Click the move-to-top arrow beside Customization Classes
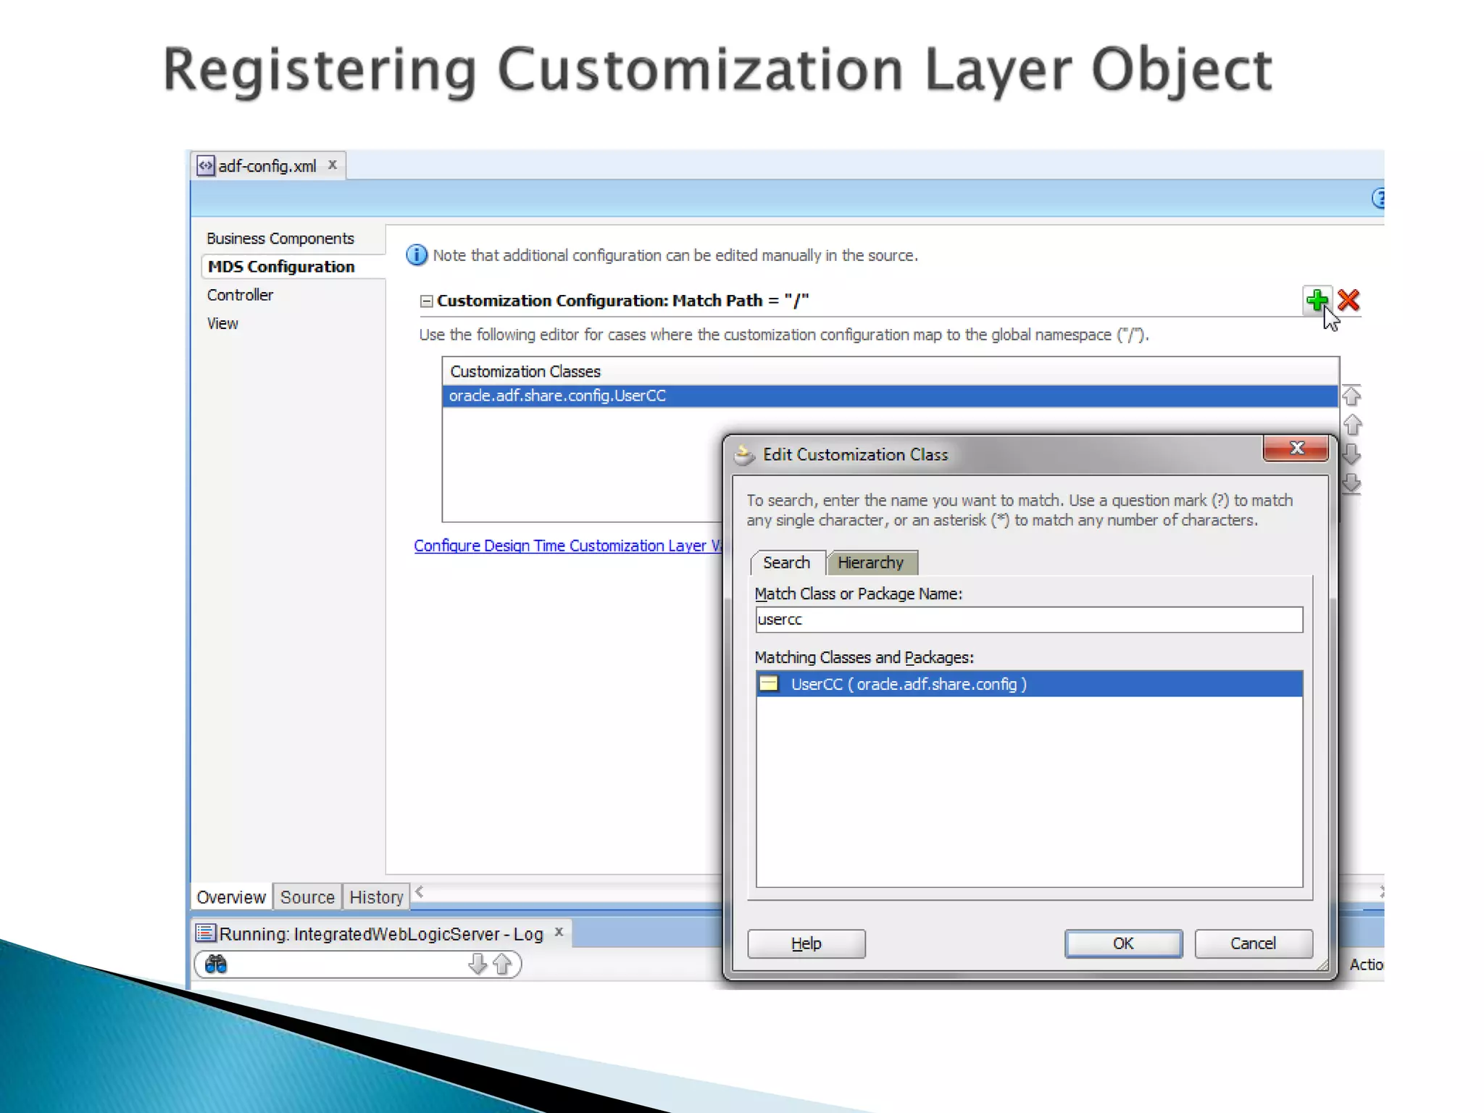 pyautogui.click(x=1351, y=396)
